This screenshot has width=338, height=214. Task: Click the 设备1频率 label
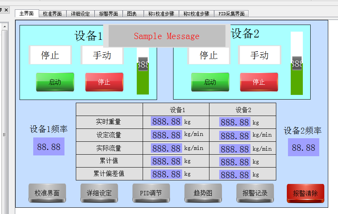pyautogui.click(x=49, y=129)
